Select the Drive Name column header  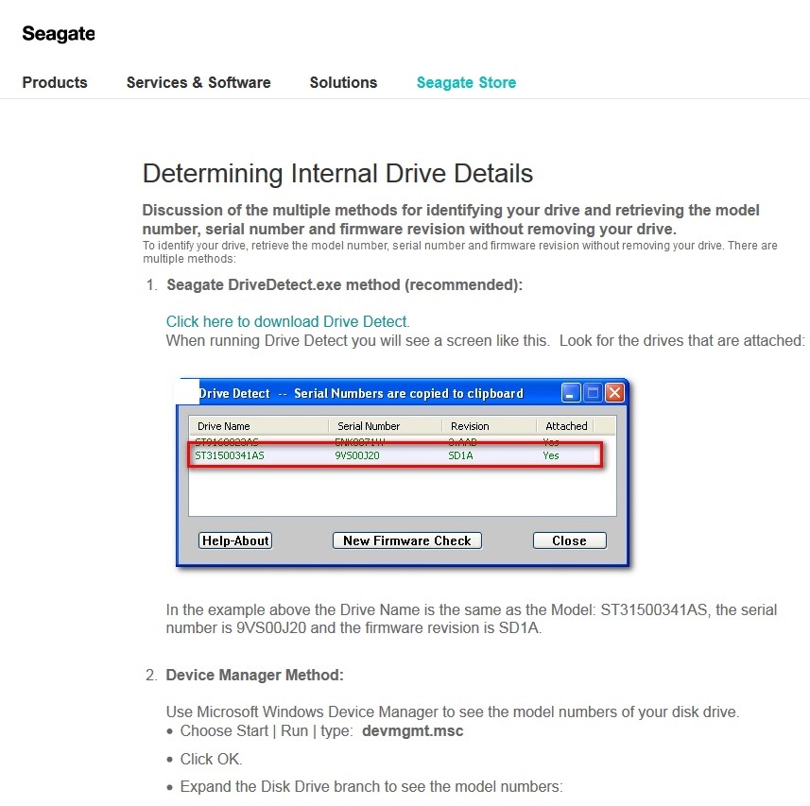[258, 426]
